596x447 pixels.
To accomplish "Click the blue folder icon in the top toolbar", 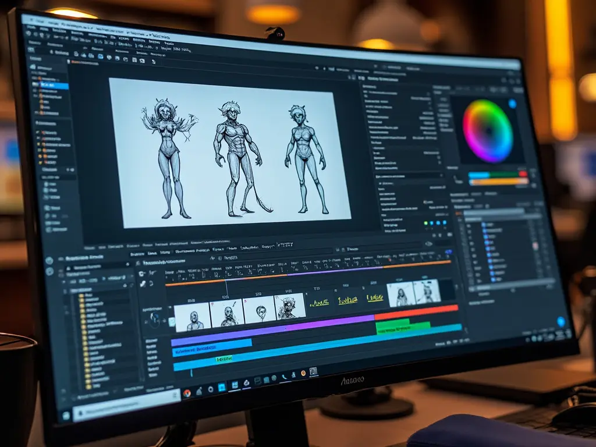I will coord(100,56).
